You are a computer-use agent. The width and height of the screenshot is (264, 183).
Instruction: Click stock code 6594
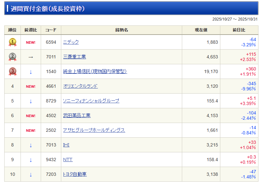pyautogui.click(x=51, y=42)
